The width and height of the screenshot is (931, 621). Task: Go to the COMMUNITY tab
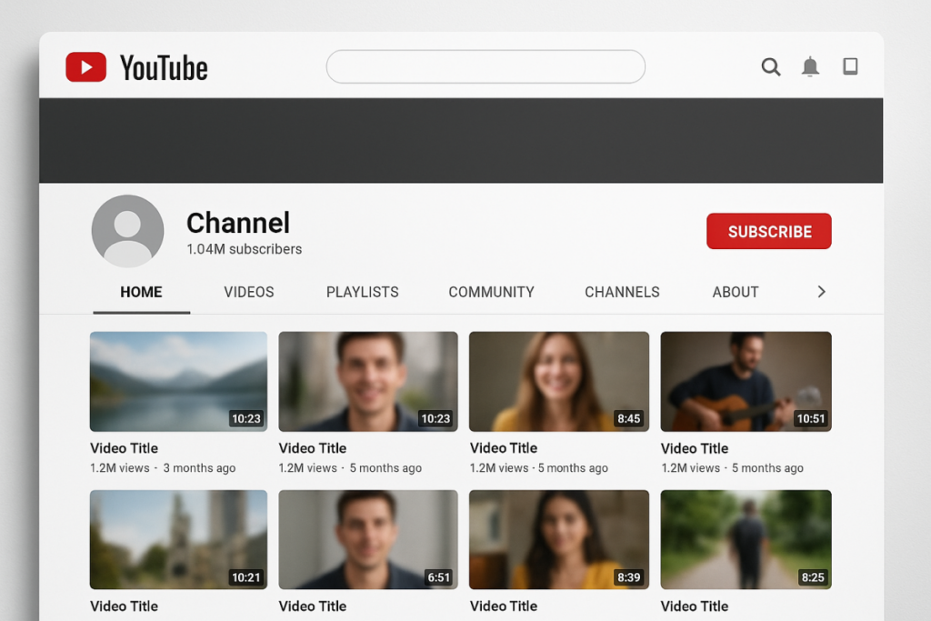[492, 292]
